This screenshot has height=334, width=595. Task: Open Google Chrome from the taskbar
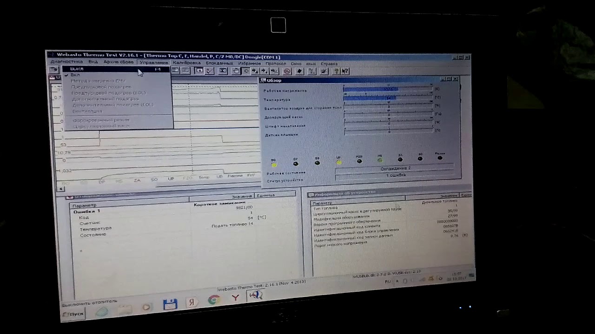click(213, 300)
